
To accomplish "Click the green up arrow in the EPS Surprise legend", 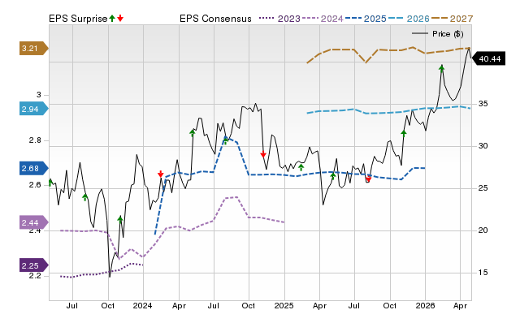I will click(112, 19).
